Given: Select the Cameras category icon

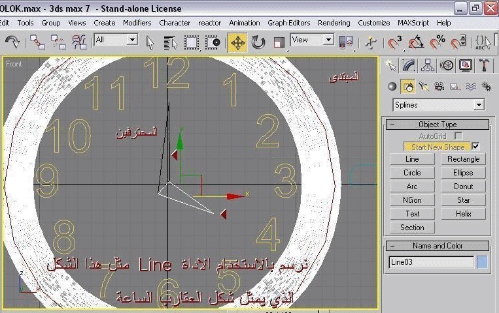Looking at the screenshot, I should 439,86.
